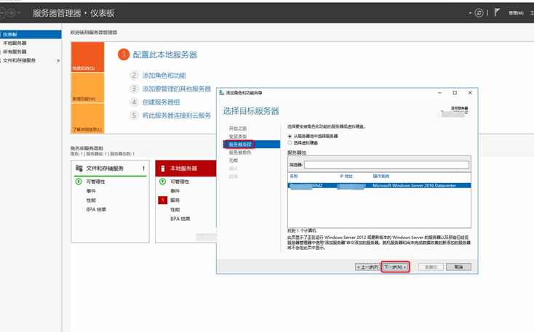Click 下一步(N) button

[395, 267]
